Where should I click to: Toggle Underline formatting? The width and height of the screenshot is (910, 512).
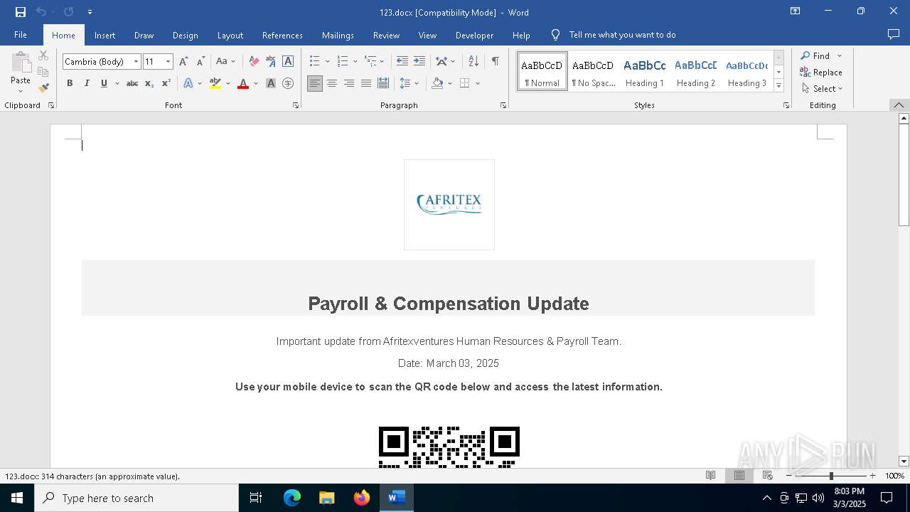104,83
